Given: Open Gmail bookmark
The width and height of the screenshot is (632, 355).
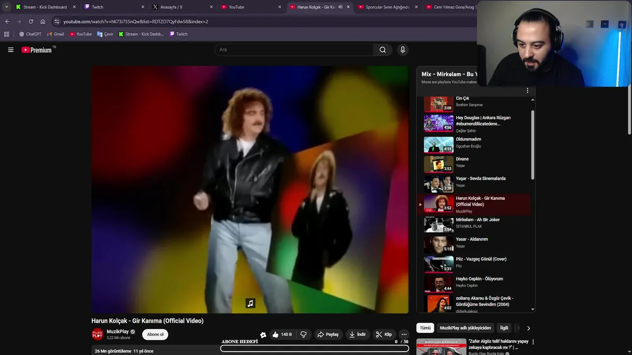Looking at the screenshot, I should pyautogui.click(x=55, y=34).
